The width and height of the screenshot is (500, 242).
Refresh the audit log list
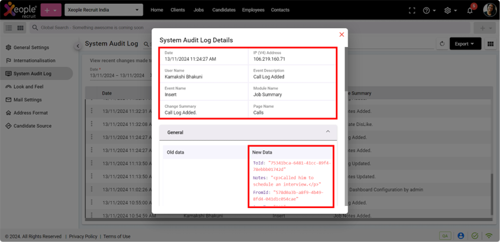[442, 44]
